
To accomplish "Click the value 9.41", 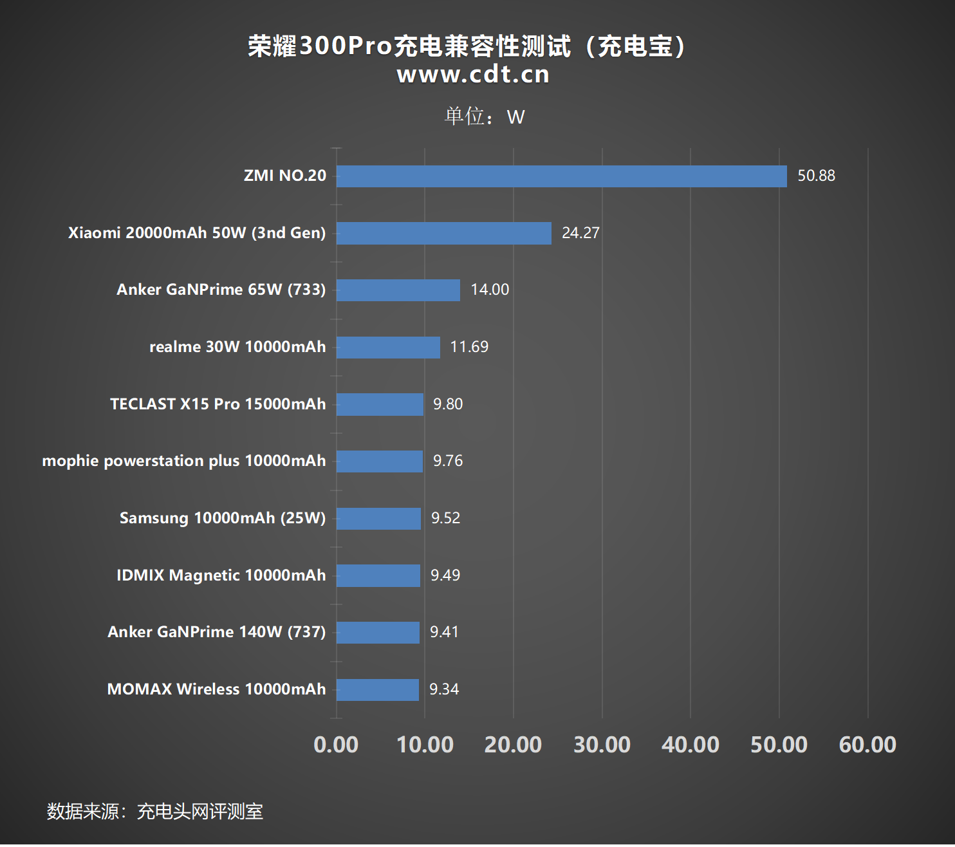I will (445, 632).
